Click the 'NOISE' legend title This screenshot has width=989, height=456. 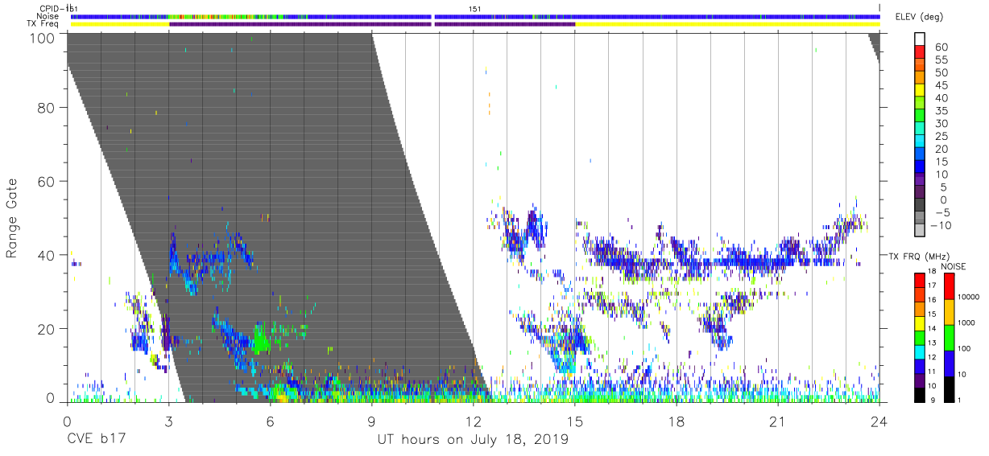pos(954,266)
